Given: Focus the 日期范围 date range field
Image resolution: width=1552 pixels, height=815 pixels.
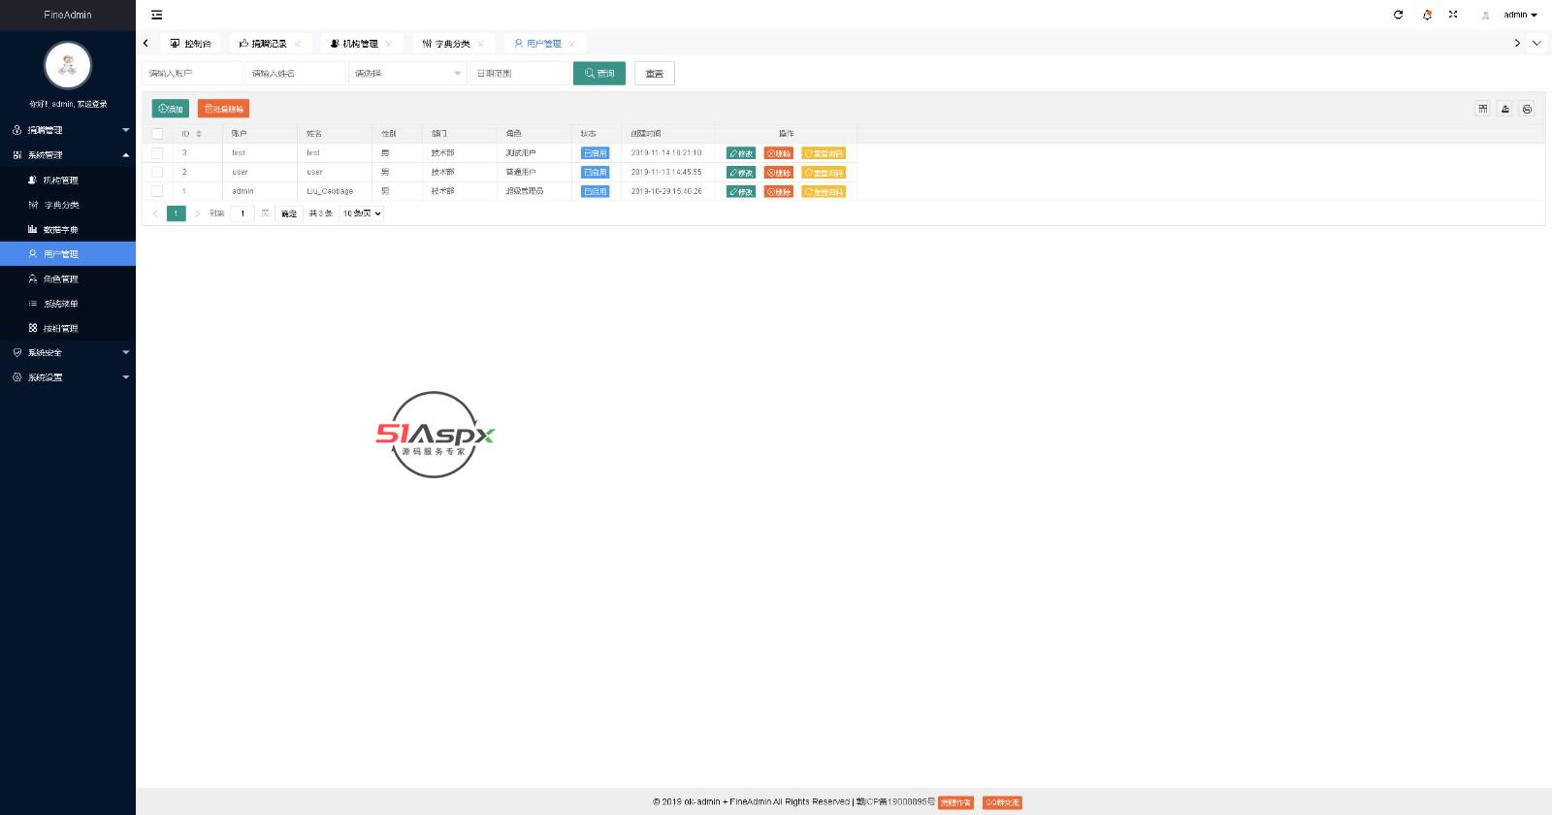Looking at the screenshot, I should [x=520, y=74].
